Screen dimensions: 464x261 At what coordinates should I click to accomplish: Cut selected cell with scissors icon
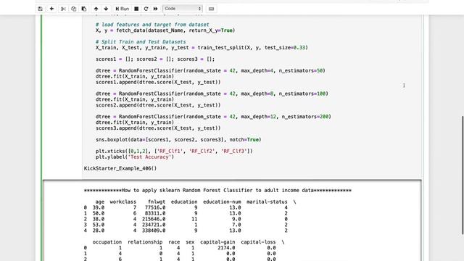(x=63, y=9)
